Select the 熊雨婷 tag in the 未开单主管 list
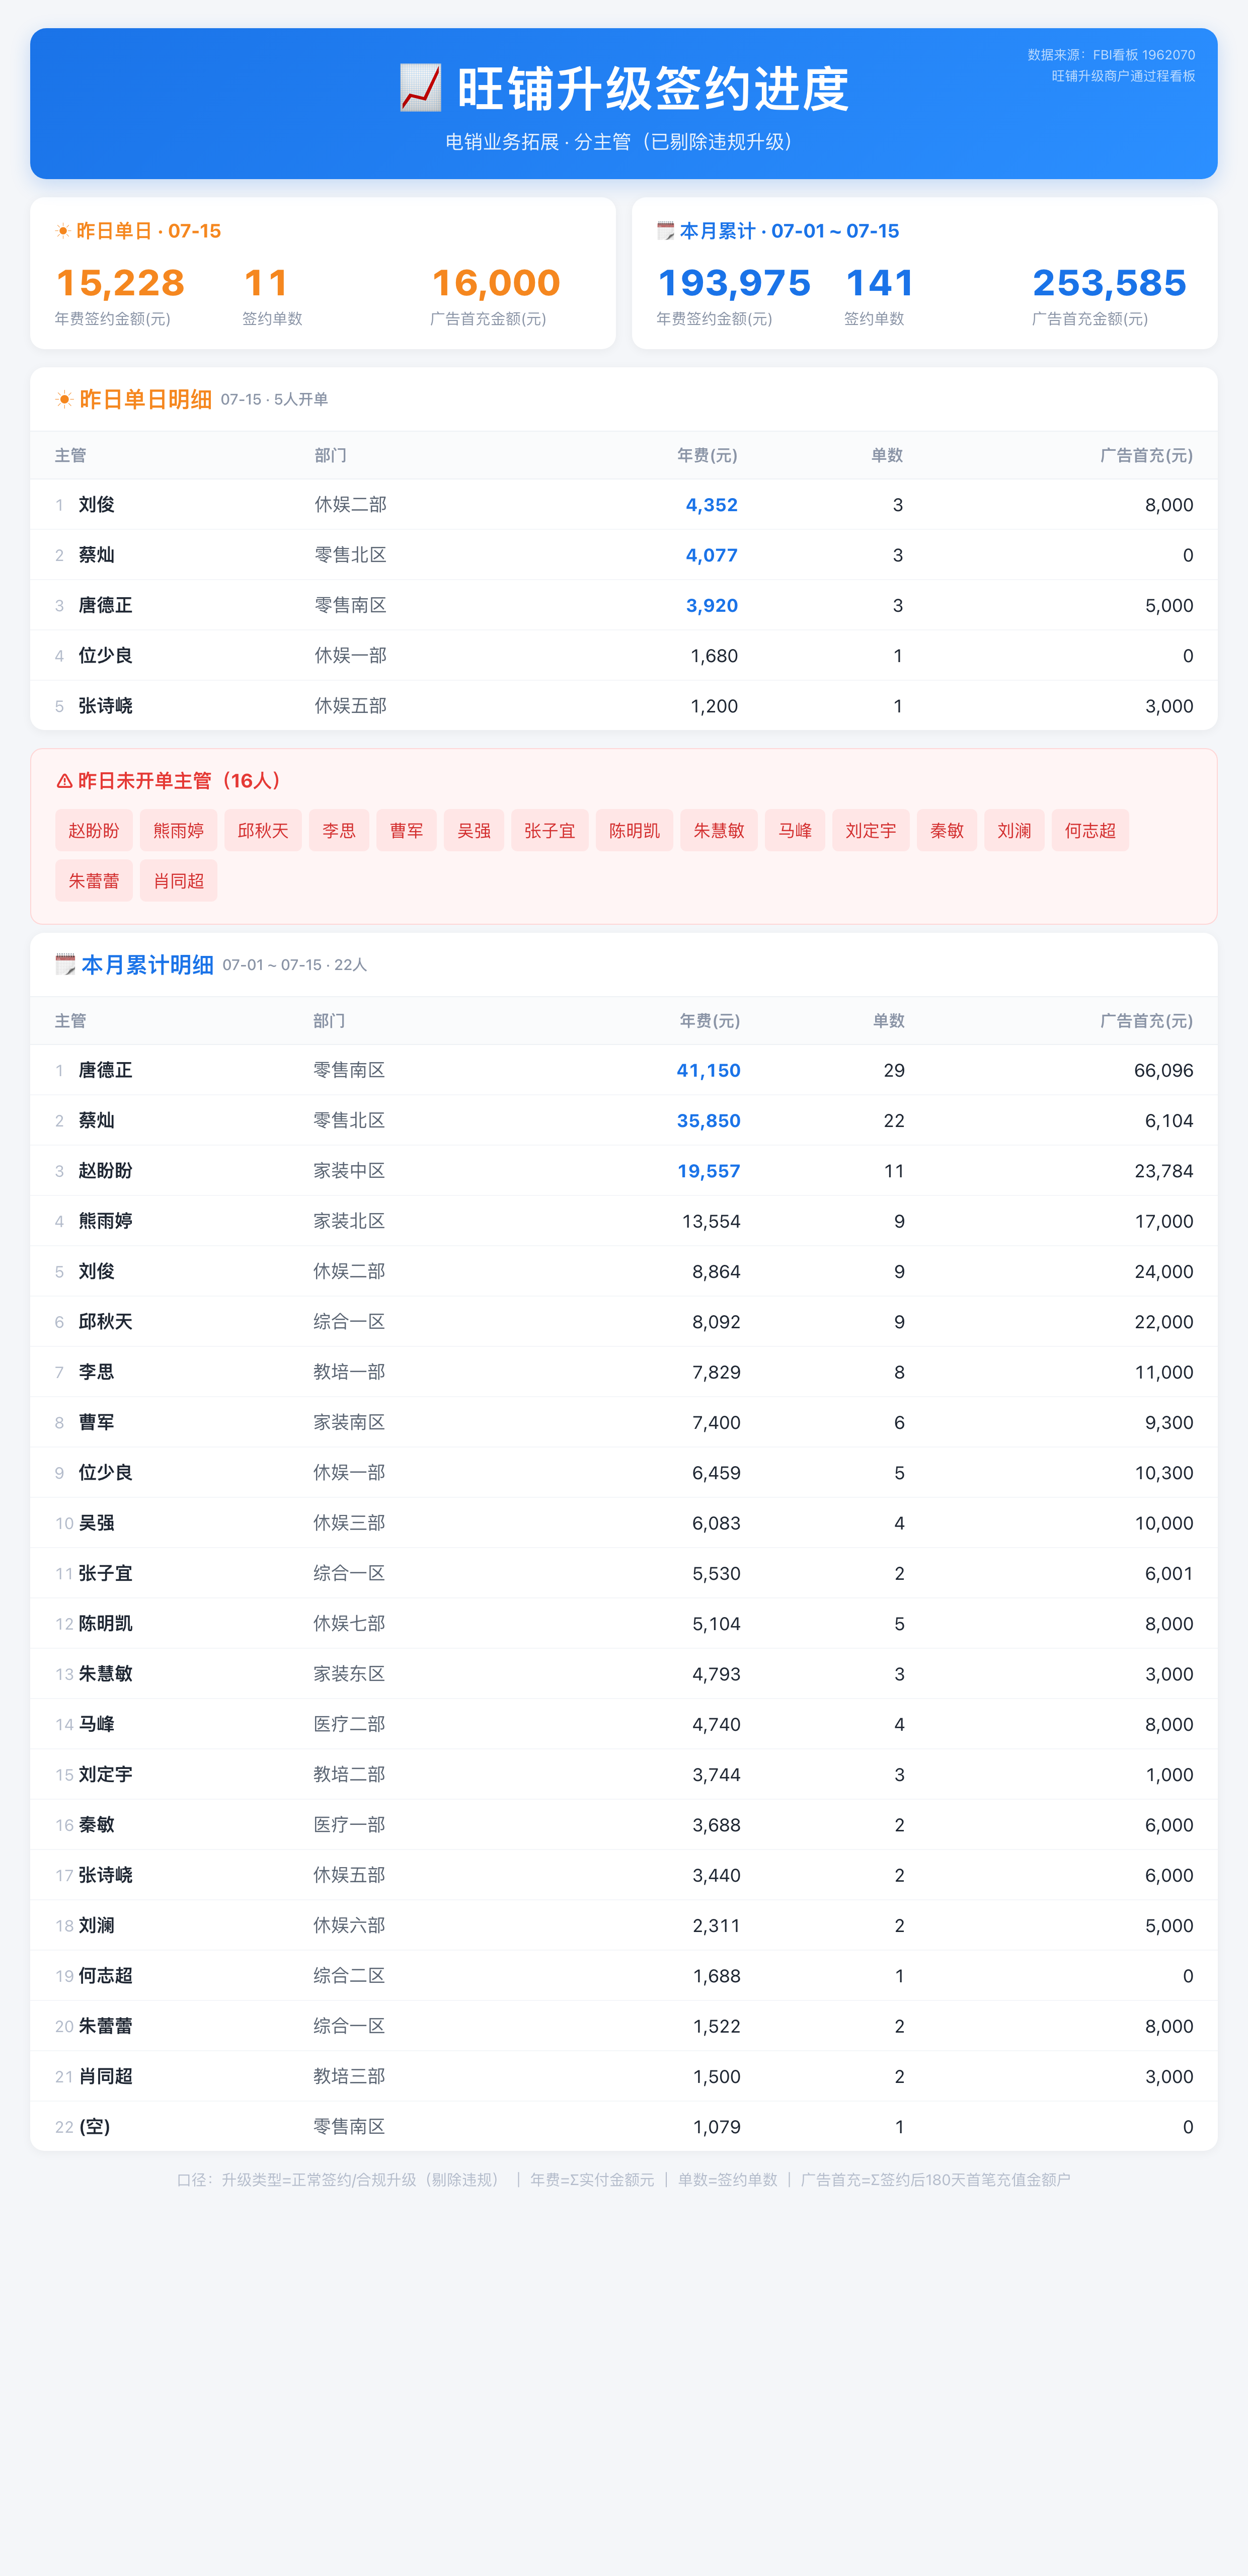 [x=178, y=831]
